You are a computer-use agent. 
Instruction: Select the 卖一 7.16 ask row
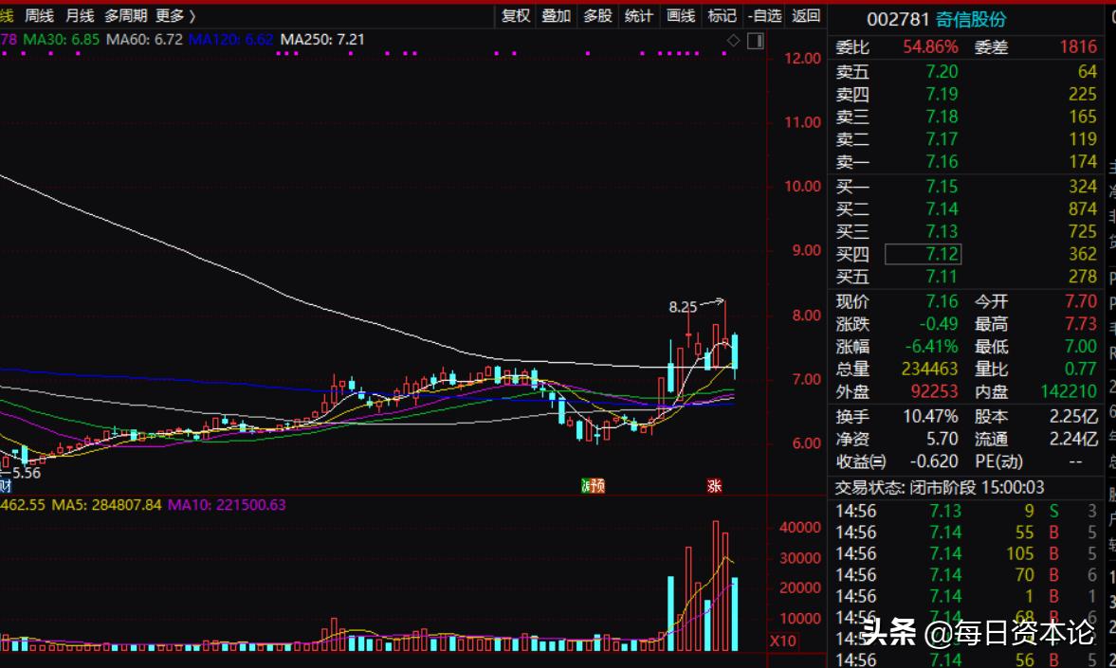click(966, 162)
